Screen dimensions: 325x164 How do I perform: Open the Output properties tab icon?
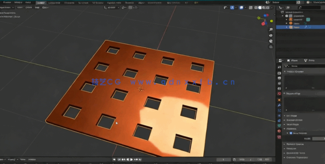point(279,78)
